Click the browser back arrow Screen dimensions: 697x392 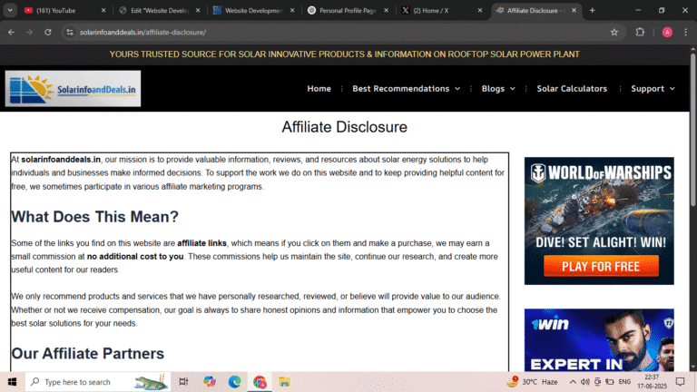point(11,32)
